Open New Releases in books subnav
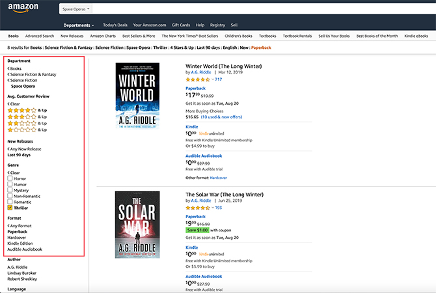This screenshot has width=436, height=293. [72, 36]
